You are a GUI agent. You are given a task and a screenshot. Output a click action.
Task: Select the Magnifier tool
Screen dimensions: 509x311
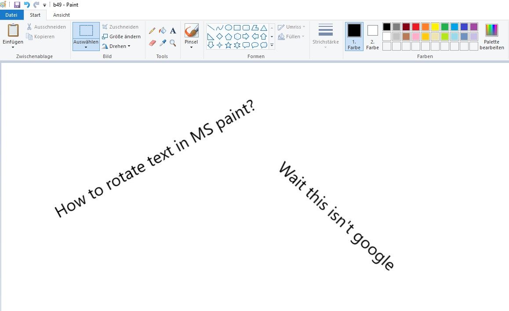173,43
